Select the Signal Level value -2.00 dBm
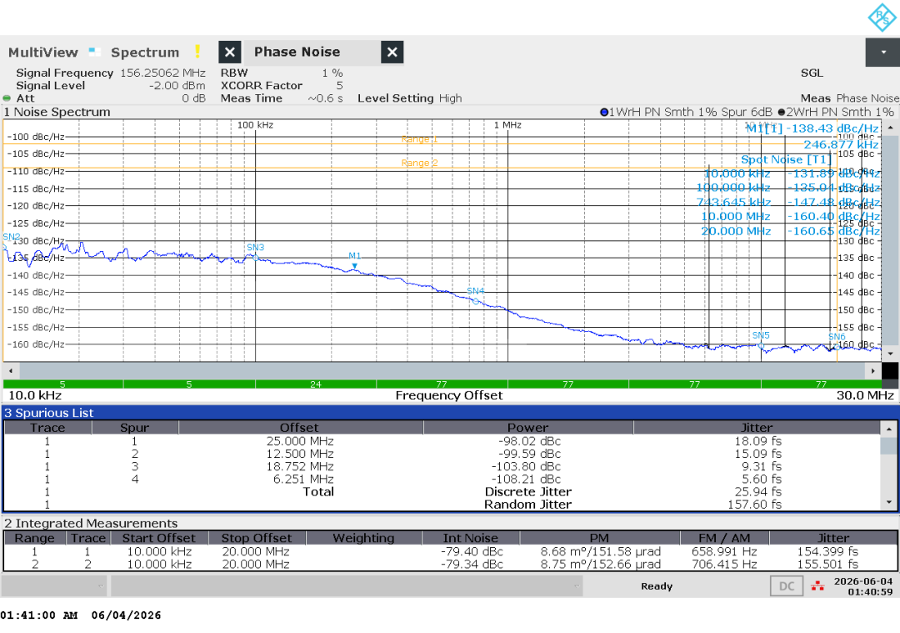 pyautogui.click(x=177, y=86)
